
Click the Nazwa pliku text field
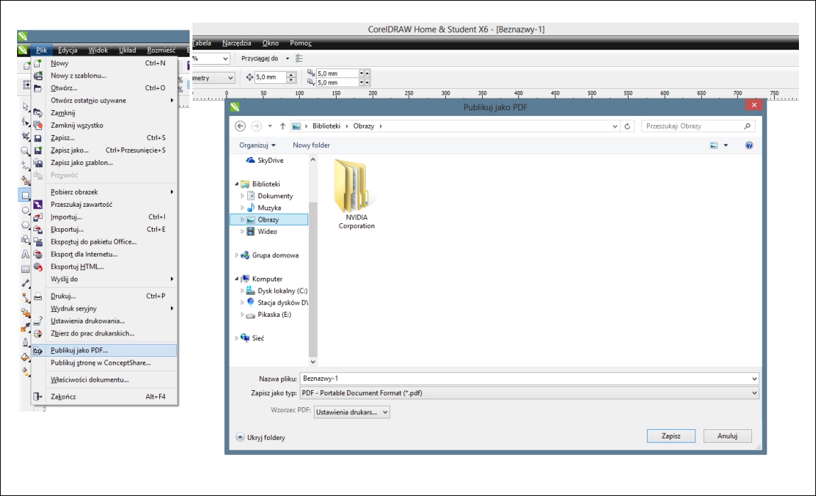point(526,379)
